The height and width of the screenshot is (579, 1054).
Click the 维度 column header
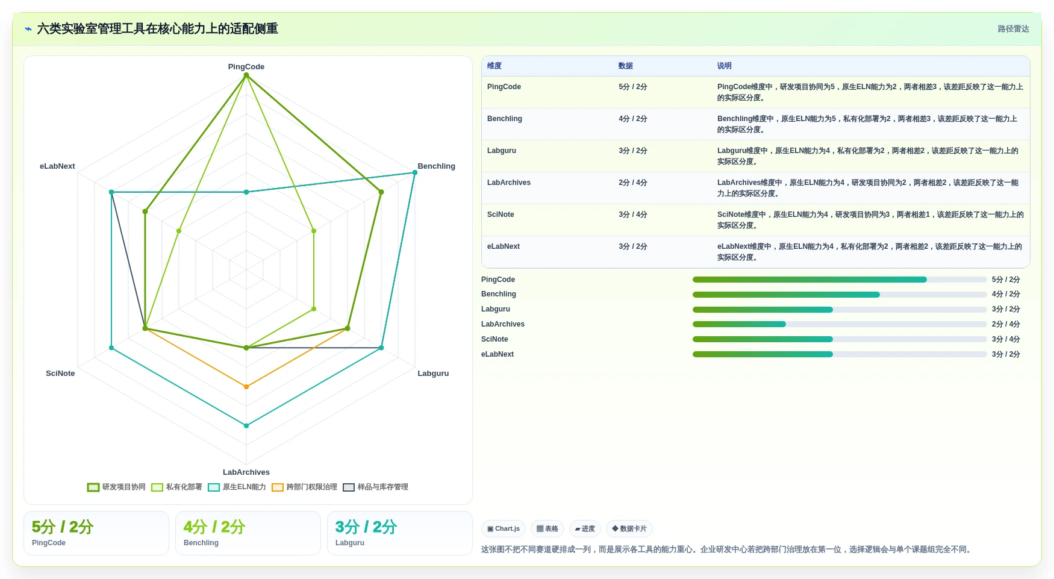pyautogui.click(x=494, y=66)
